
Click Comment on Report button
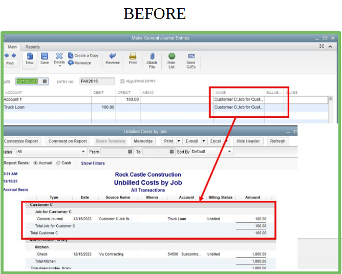68,141
